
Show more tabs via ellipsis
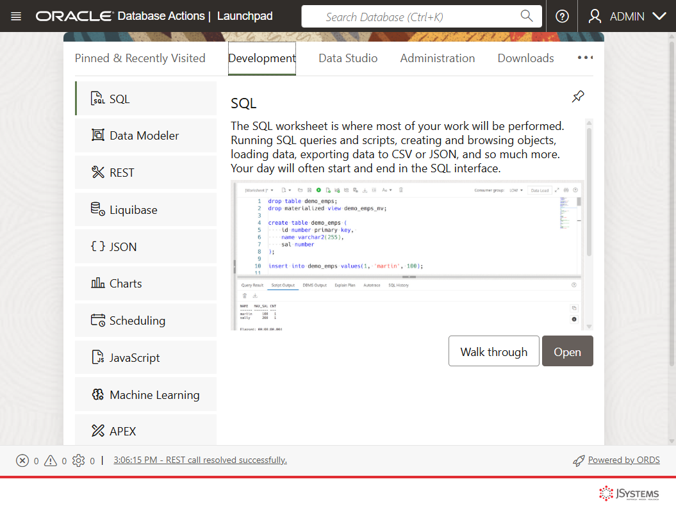585,57
